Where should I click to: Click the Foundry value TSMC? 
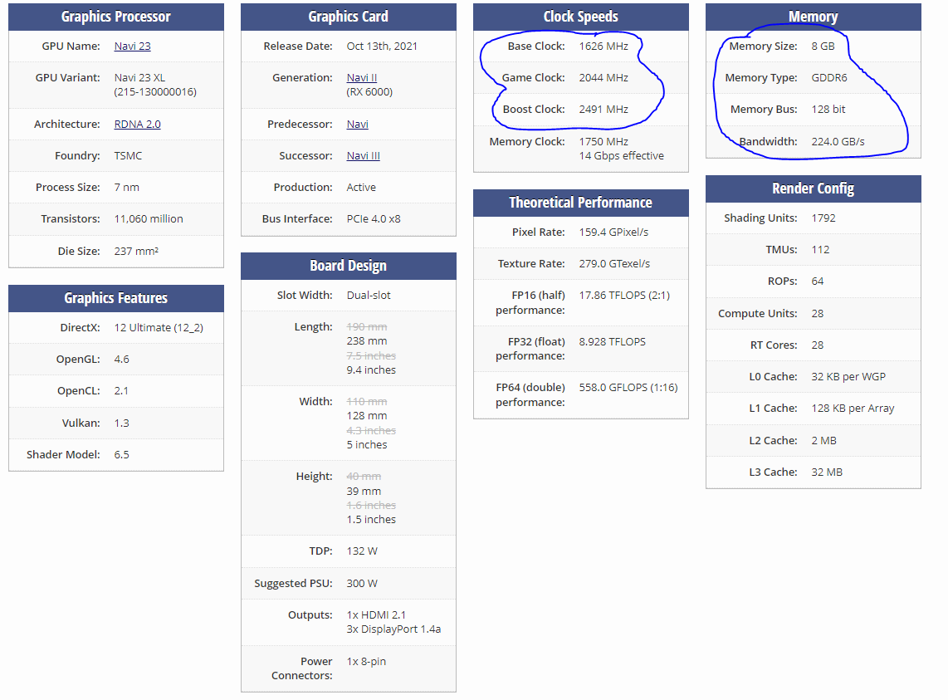point(128,155)
